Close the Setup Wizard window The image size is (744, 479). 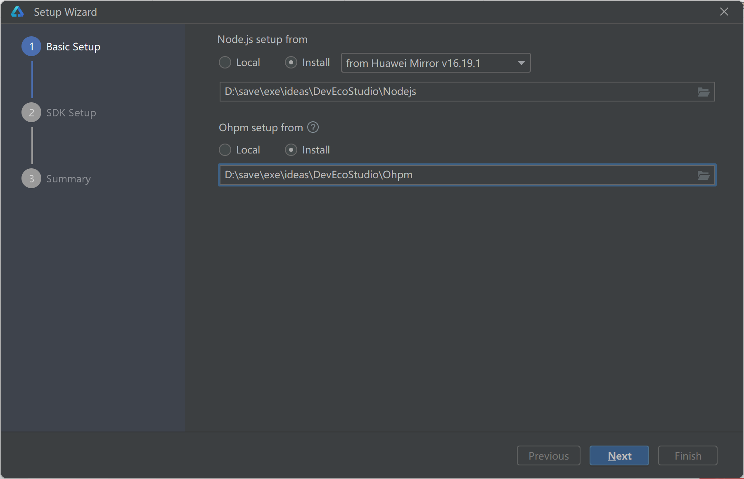point(724,12)
